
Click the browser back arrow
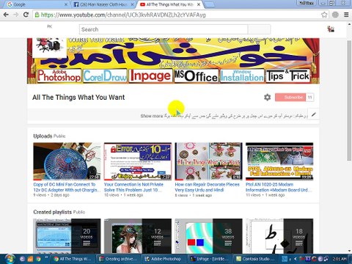[x=6, y=15]
